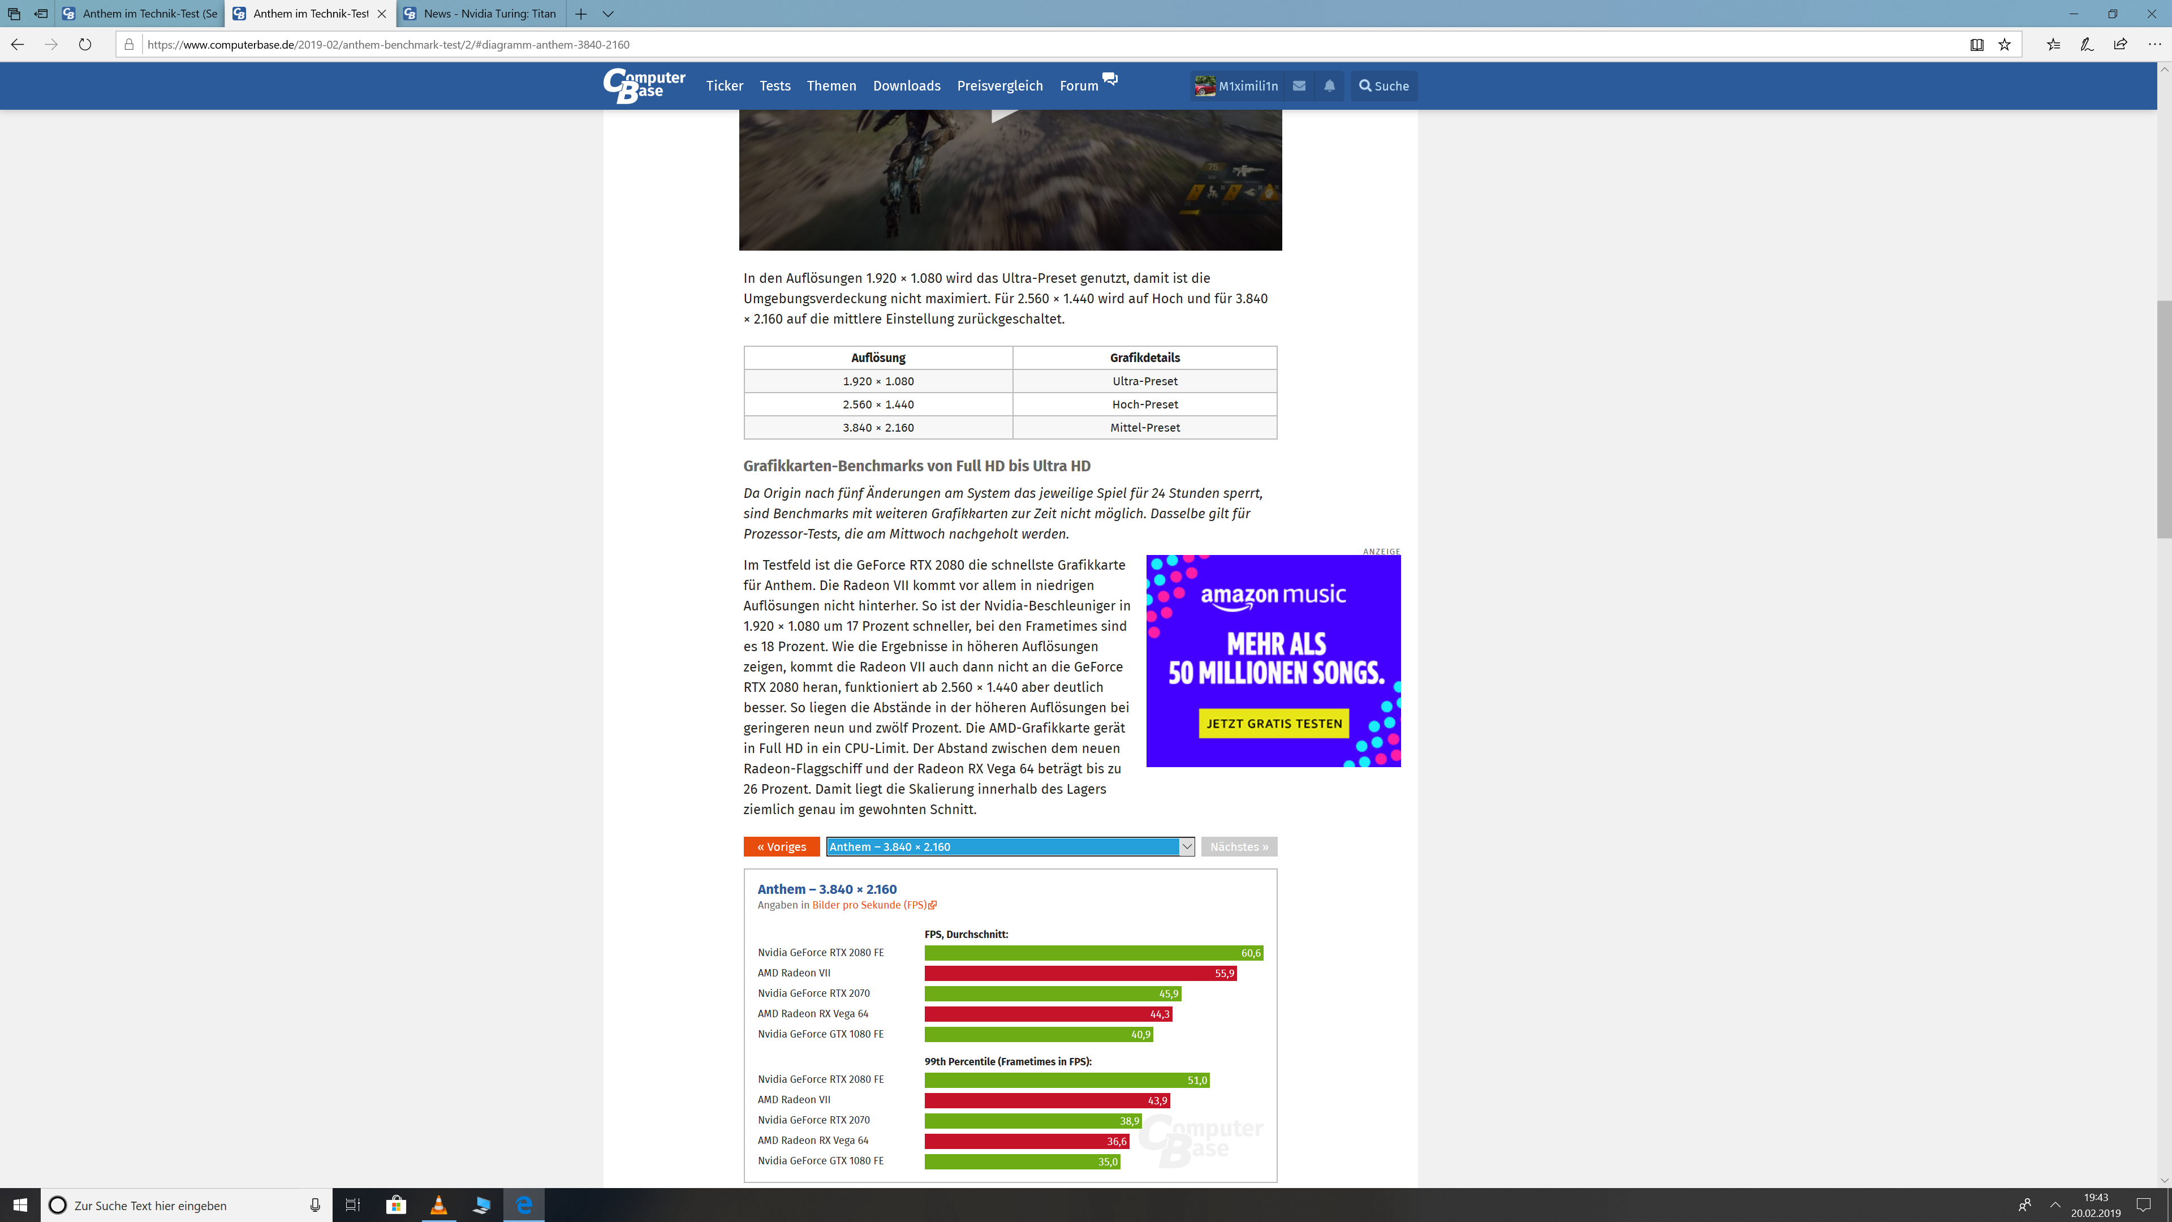
Task: Switch to the Nvidia Turing Titan tab
Action: click(481, 14)
